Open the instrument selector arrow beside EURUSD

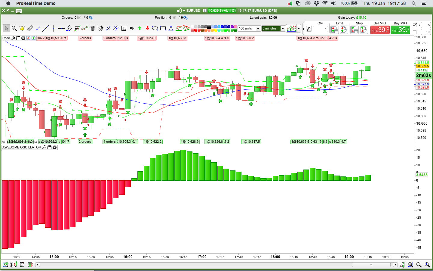184,11
